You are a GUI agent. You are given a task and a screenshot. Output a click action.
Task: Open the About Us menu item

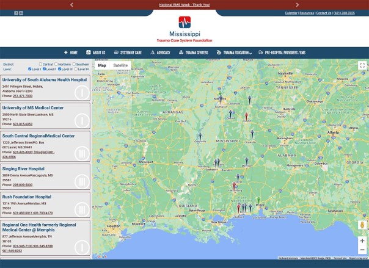click(x=96, y=53)
